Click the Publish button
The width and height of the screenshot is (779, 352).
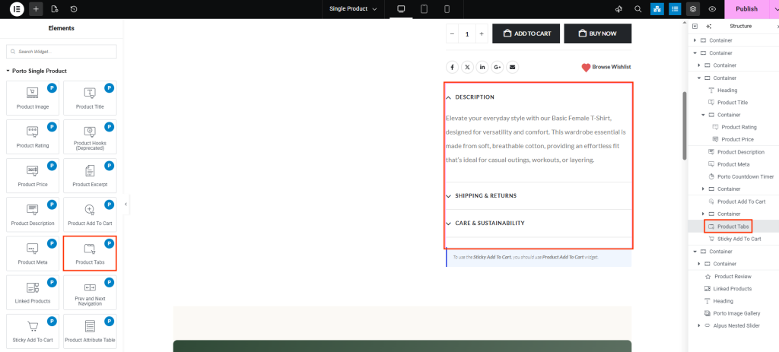746,9
